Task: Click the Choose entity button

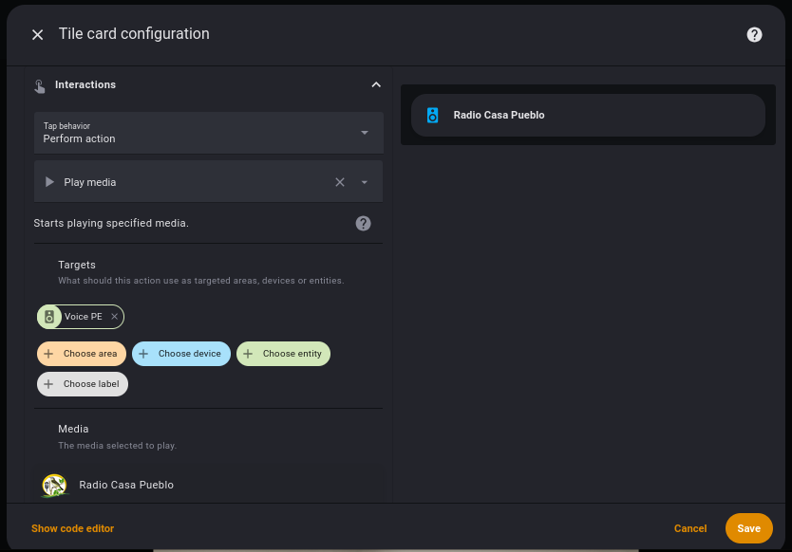Action: (x=283, y=354)
